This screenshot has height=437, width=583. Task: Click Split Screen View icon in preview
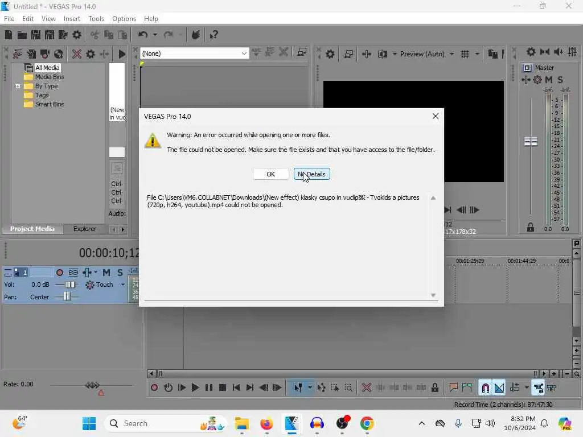(x=382, y=54)
